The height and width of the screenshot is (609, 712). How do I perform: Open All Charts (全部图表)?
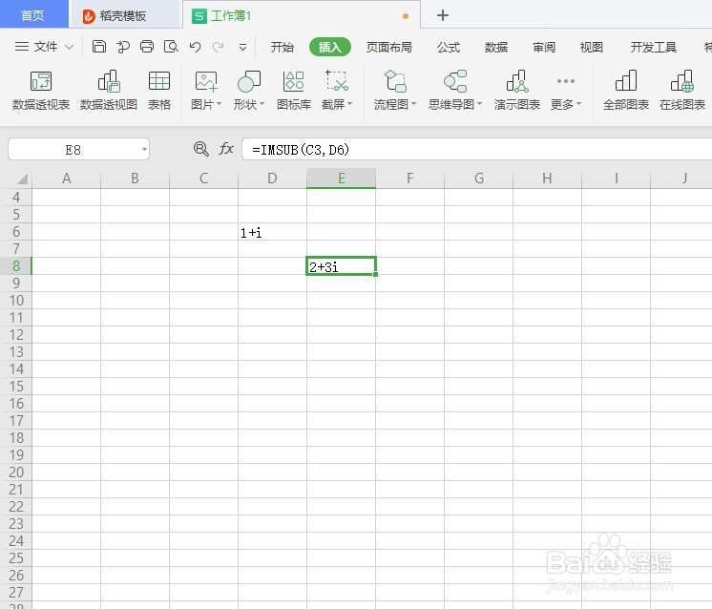click(626, 91)
